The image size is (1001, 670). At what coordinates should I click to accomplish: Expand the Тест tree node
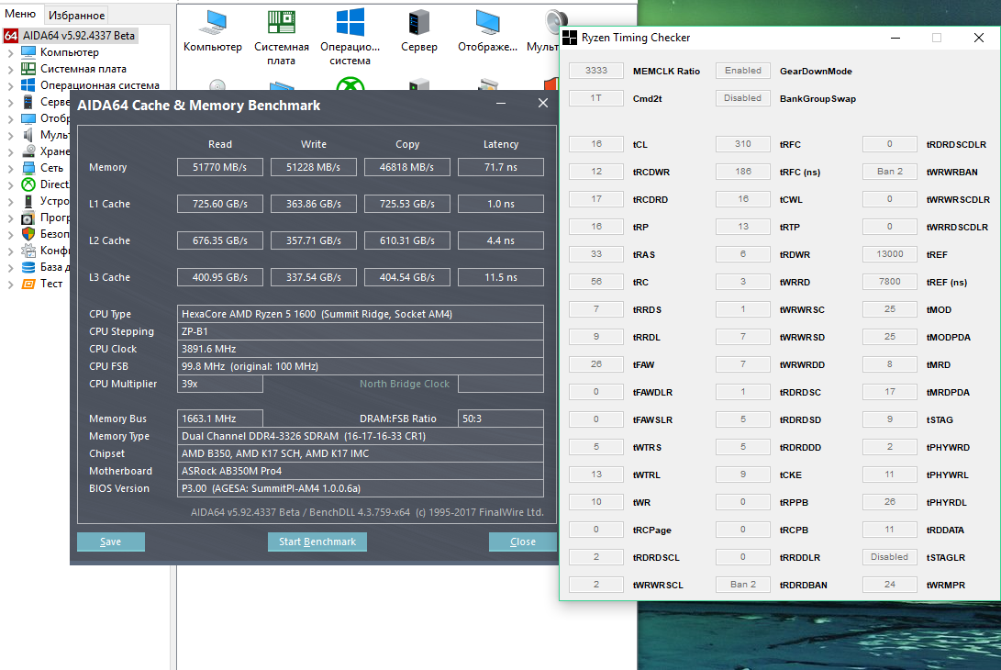pos(10,284)
